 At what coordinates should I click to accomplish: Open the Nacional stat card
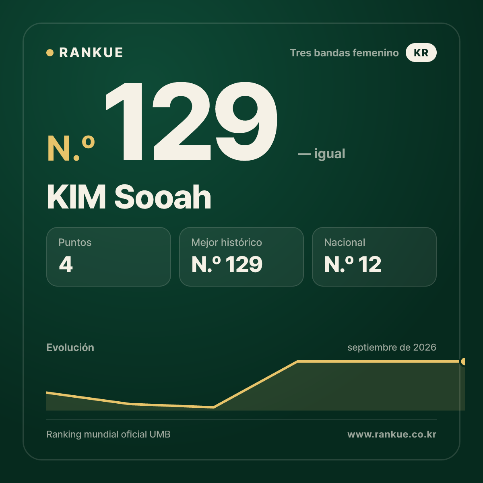tap(374, 257)
